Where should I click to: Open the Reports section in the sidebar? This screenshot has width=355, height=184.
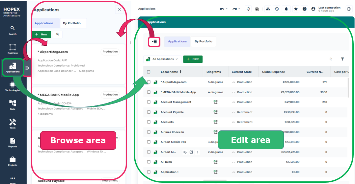[x=13, y=143]
